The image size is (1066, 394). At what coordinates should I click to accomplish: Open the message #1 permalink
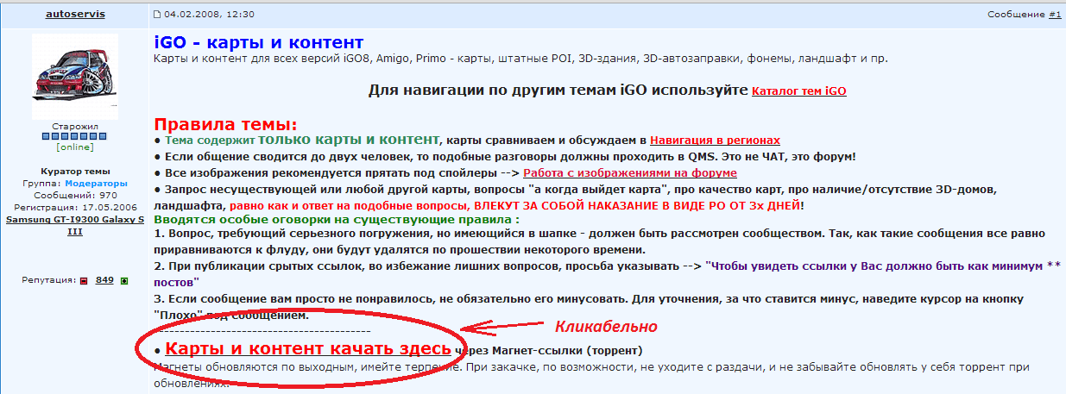pyautogui.click(x=1055, y=14)
